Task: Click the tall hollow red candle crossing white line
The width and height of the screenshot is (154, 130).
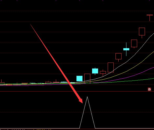Action: coord(111,67)
